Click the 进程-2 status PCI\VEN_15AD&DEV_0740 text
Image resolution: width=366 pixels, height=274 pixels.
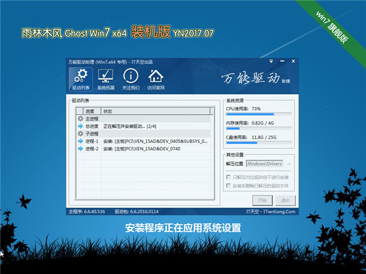coord(142,148)
